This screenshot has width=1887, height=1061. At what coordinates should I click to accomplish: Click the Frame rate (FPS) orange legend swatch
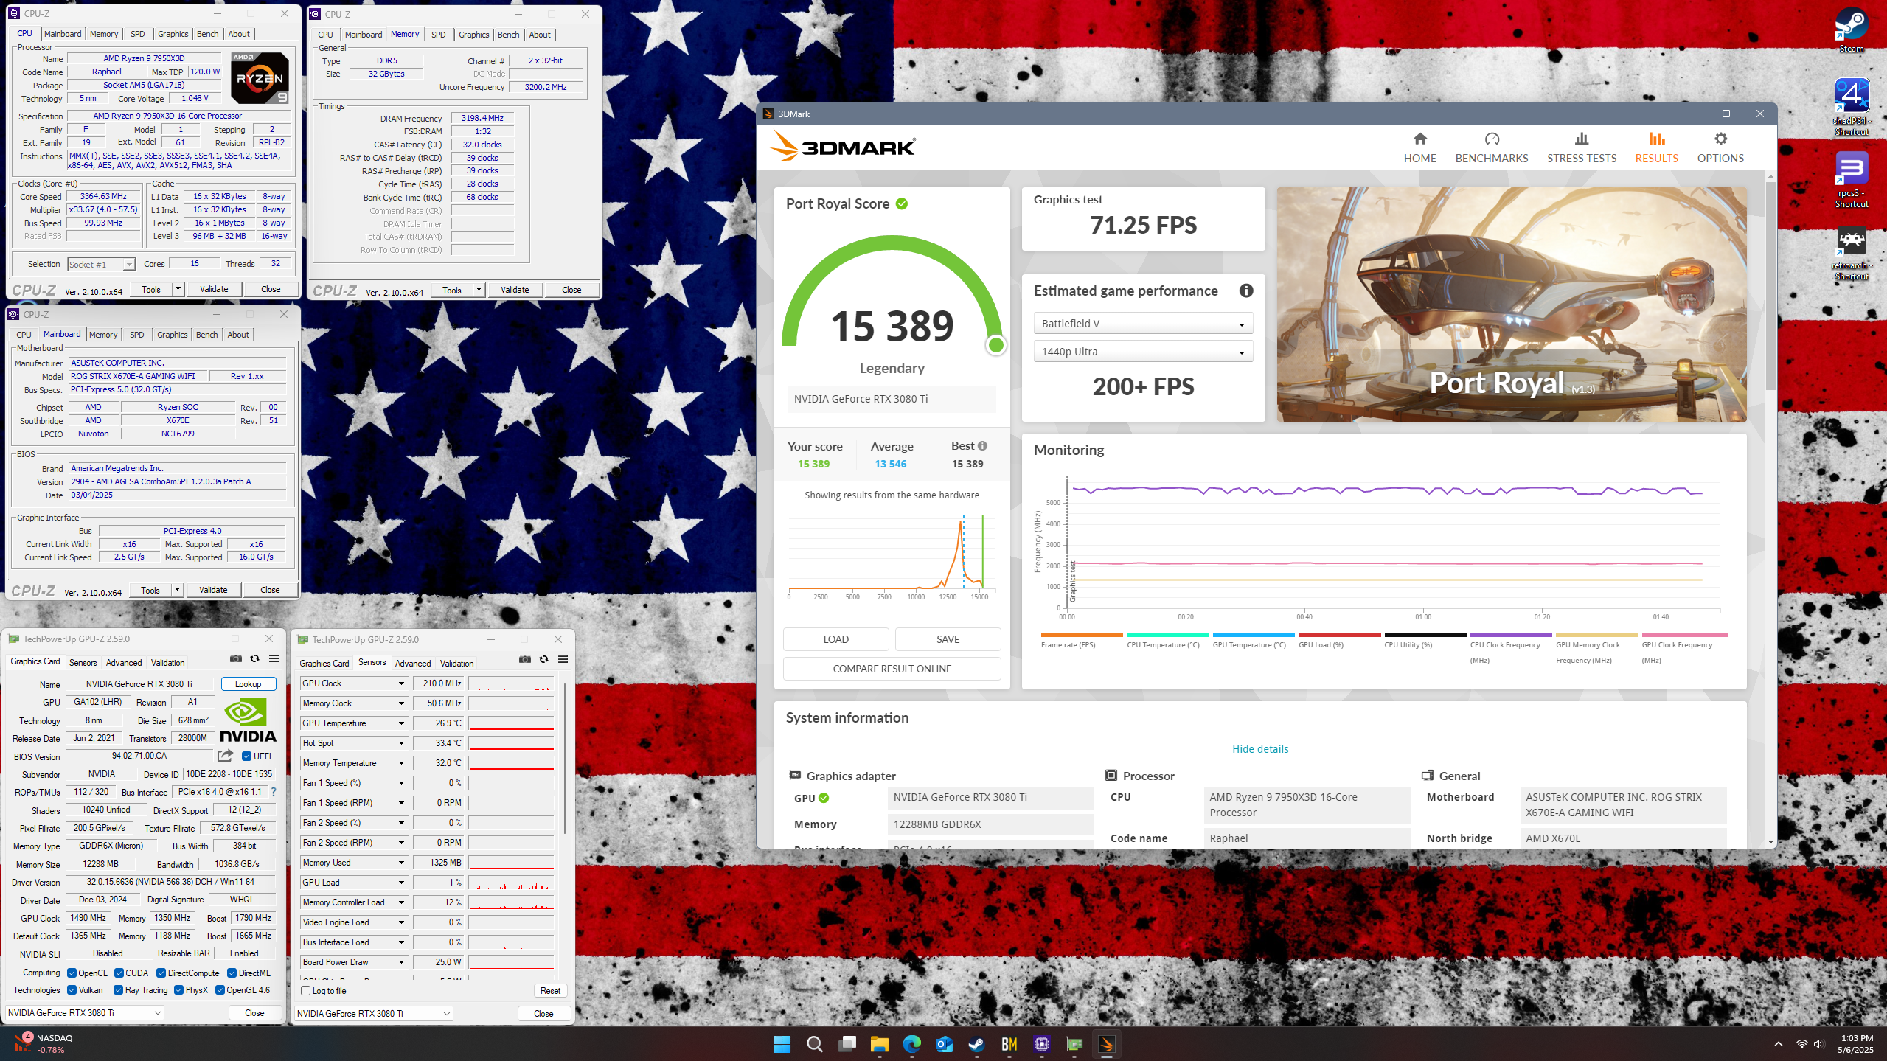1081,635
